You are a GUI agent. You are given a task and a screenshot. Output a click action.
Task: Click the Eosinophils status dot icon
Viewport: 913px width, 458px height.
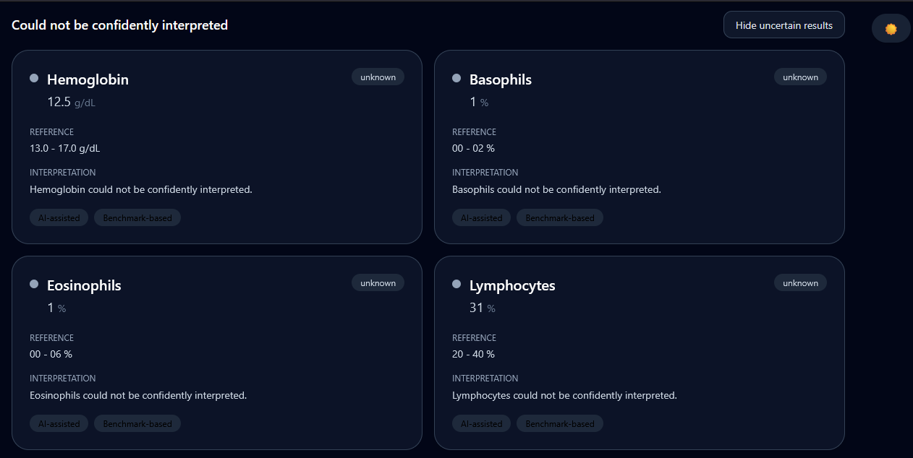tap(34, 284)
